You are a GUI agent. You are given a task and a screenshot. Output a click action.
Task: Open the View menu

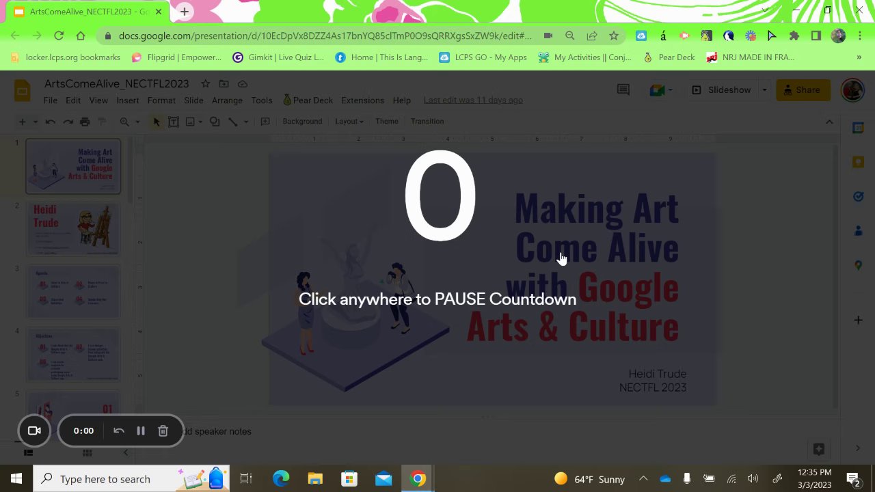click(98, 100)
